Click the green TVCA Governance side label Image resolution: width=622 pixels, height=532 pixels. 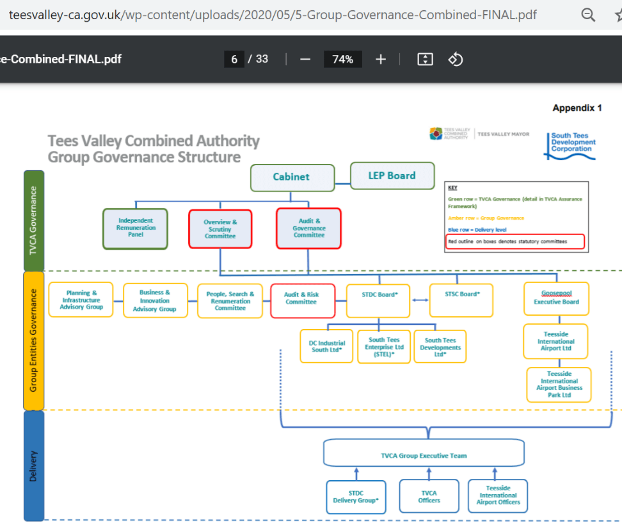click(34, 221)
